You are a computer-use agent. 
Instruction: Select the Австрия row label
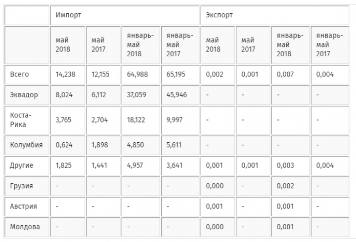coord(27,206)
